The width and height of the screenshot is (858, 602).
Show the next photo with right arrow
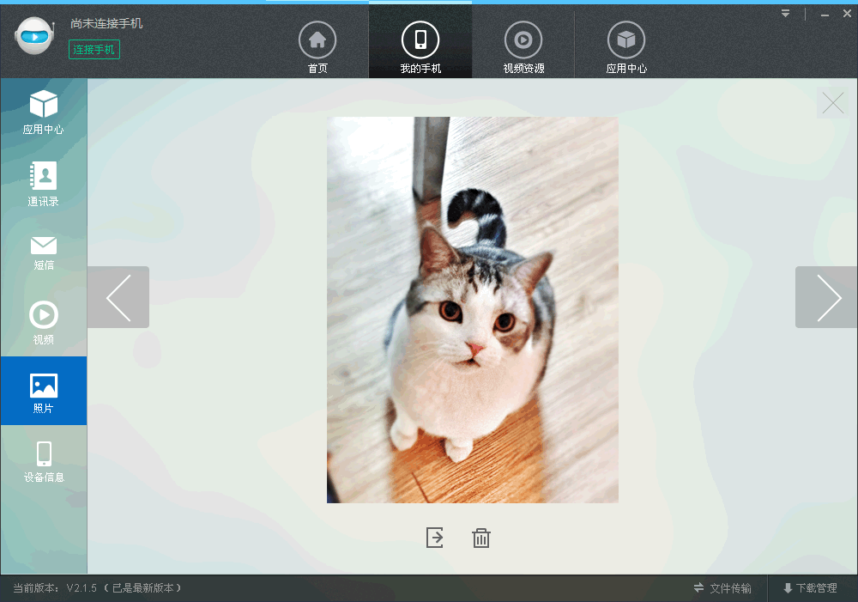click(826, 297)
